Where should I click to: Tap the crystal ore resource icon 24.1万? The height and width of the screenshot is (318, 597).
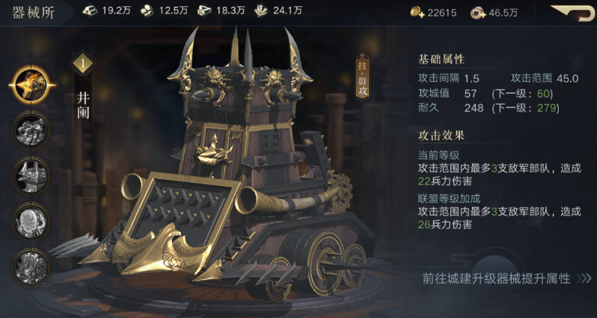pyautogui.click(x=261, y=10)
